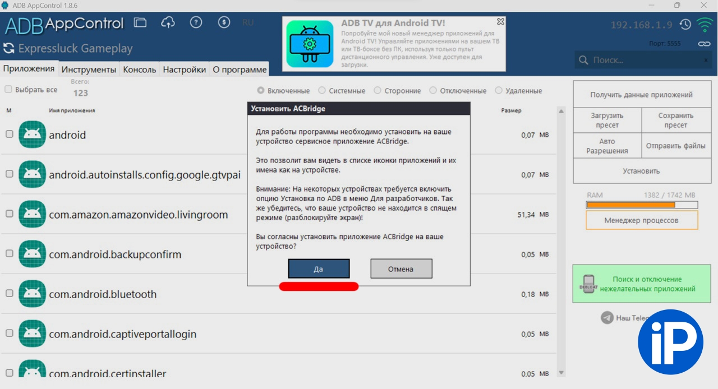Sort by the Размер column header
718x389 pixels.
[x=511, y=110]
